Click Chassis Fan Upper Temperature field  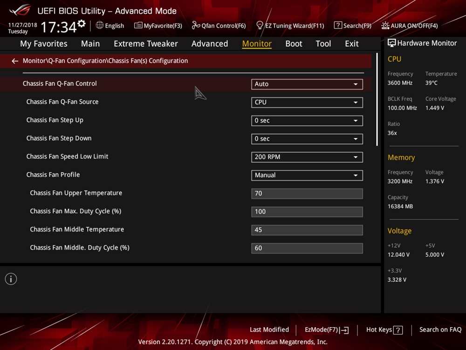307,193
